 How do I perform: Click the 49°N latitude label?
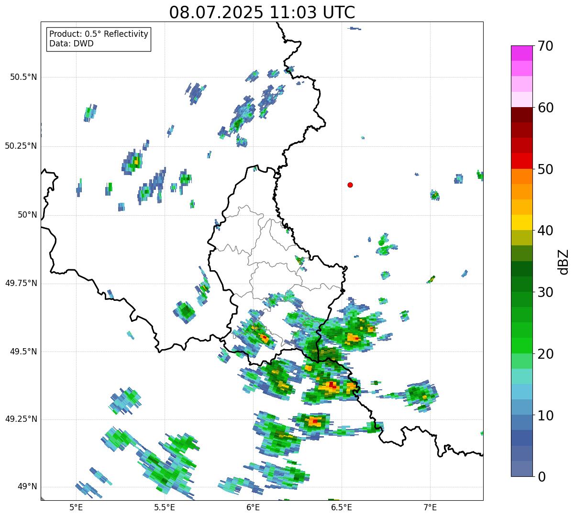point(27,487)
